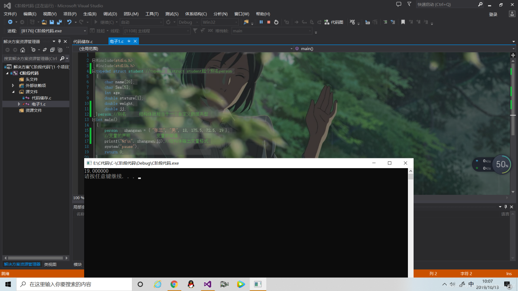Click the Undo arrow icon

pos(69,22)
